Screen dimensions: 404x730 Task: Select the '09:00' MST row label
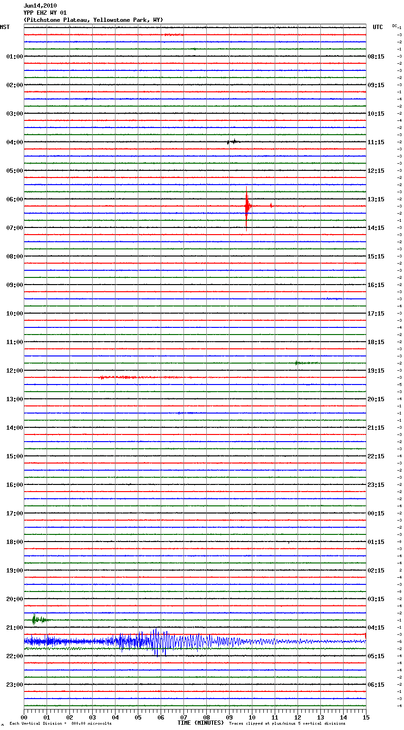(15, 285)
